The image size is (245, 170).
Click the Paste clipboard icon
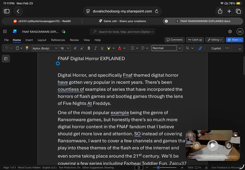pyautogui.click(x=17, y=48)
